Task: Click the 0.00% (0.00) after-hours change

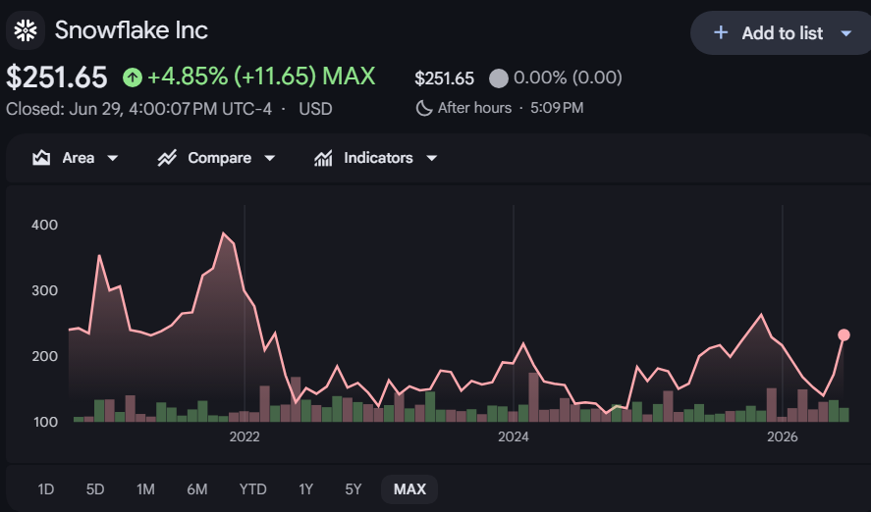Action: pos(568,77)
